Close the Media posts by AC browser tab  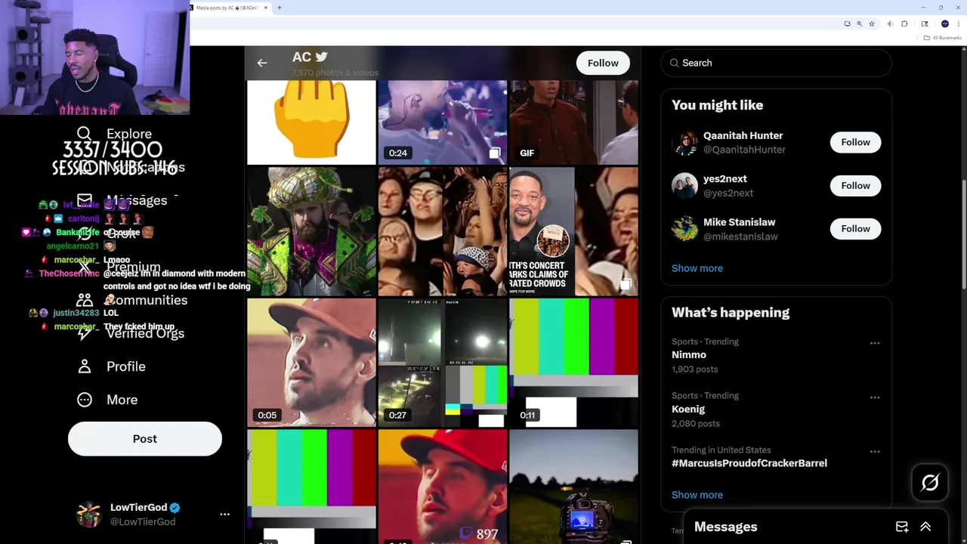(x=265, y=8)
